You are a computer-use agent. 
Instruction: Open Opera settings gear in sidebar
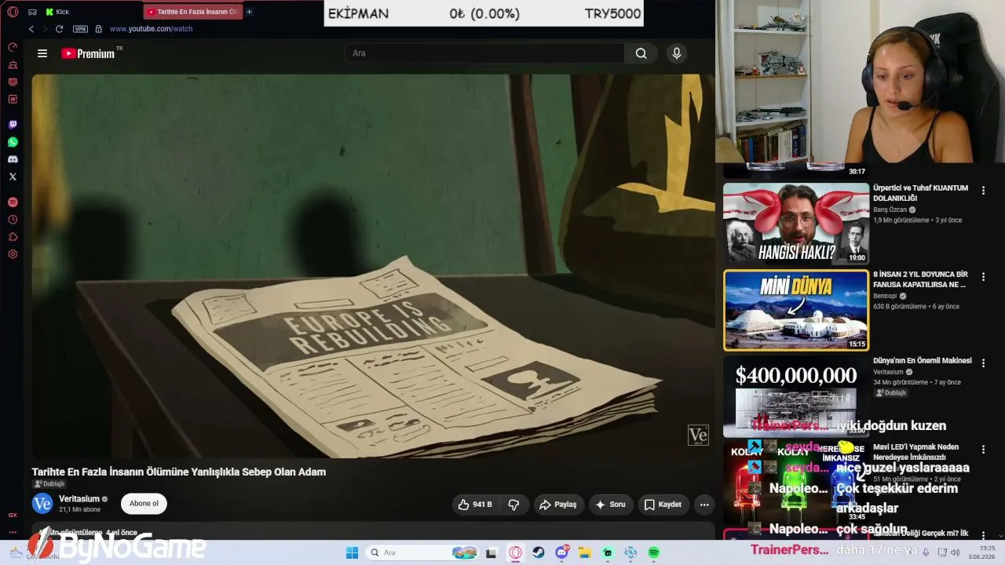coord(13,254)
